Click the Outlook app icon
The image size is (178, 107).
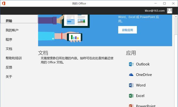coord(131,64)
